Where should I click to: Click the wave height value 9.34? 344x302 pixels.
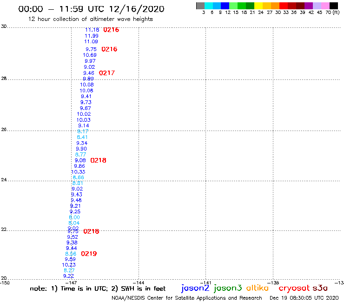(82, 143)
